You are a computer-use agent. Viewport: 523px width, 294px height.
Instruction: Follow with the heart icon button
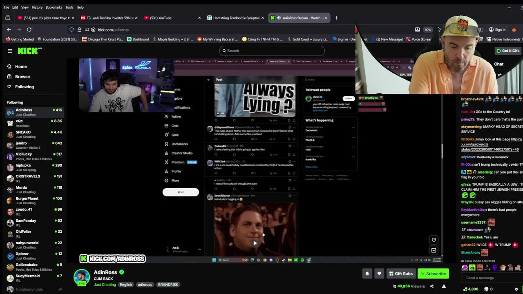click(379, 274)
